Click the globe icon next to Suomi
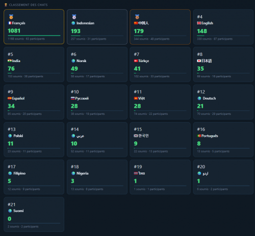Screen dimensions: 255x236 pos(10,211)
